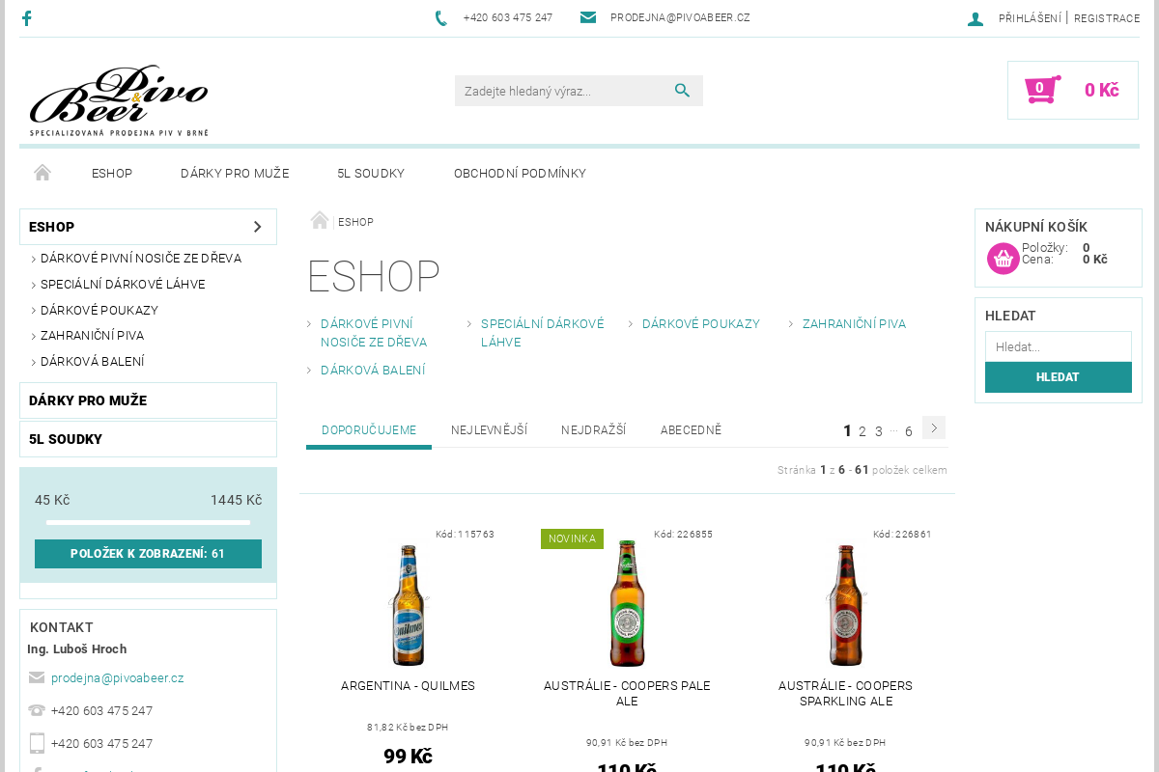The height and width of the screenshot is (772, 1159).
Task: Open Zahraniční piva in sidebar
Action: point(92,336)
